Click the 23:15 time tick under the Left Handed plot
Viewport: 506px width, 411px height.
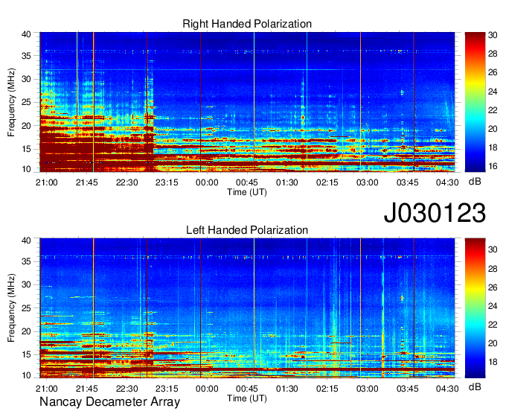tap(167, 389)
